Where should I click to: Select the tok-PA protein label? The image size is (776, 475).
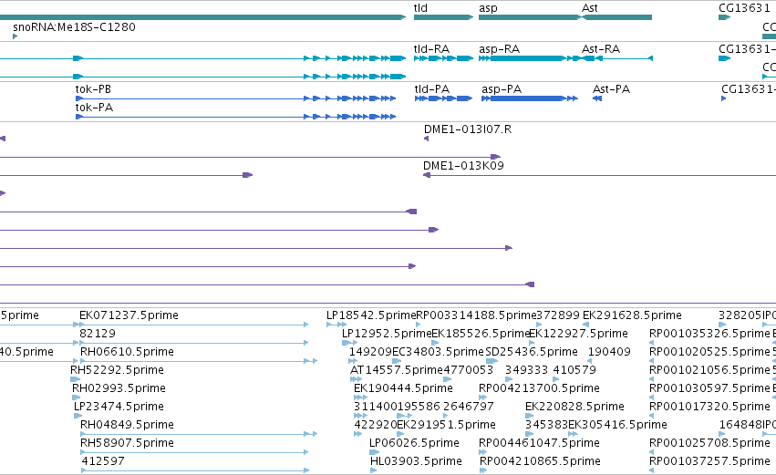[94, 108]
